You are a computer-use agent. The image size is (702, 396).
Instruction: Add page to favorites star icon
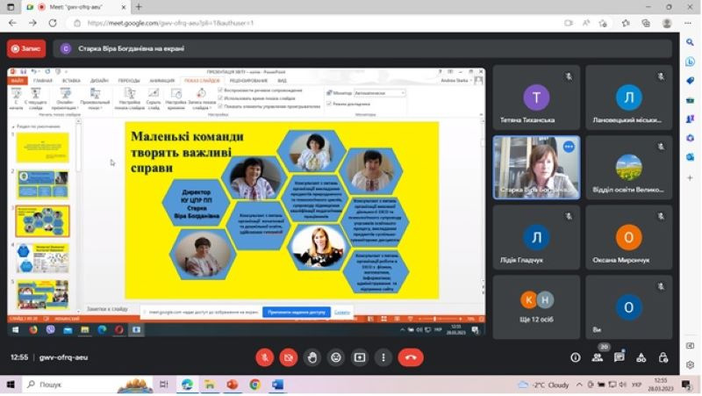tap(603, 23)
